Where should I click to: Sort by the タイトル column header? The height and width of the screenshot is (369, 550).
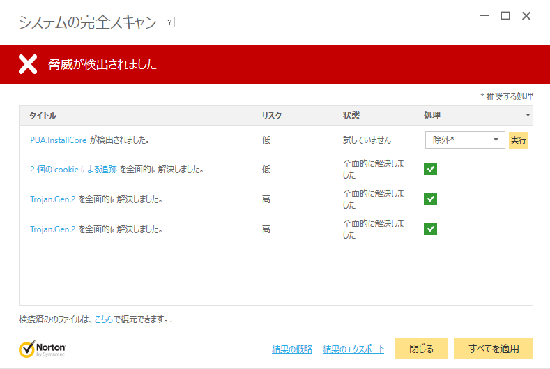(x=43, y=116)
